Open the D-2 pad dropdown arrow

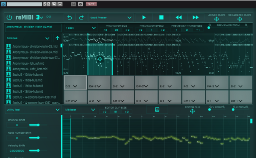(122, 86)
